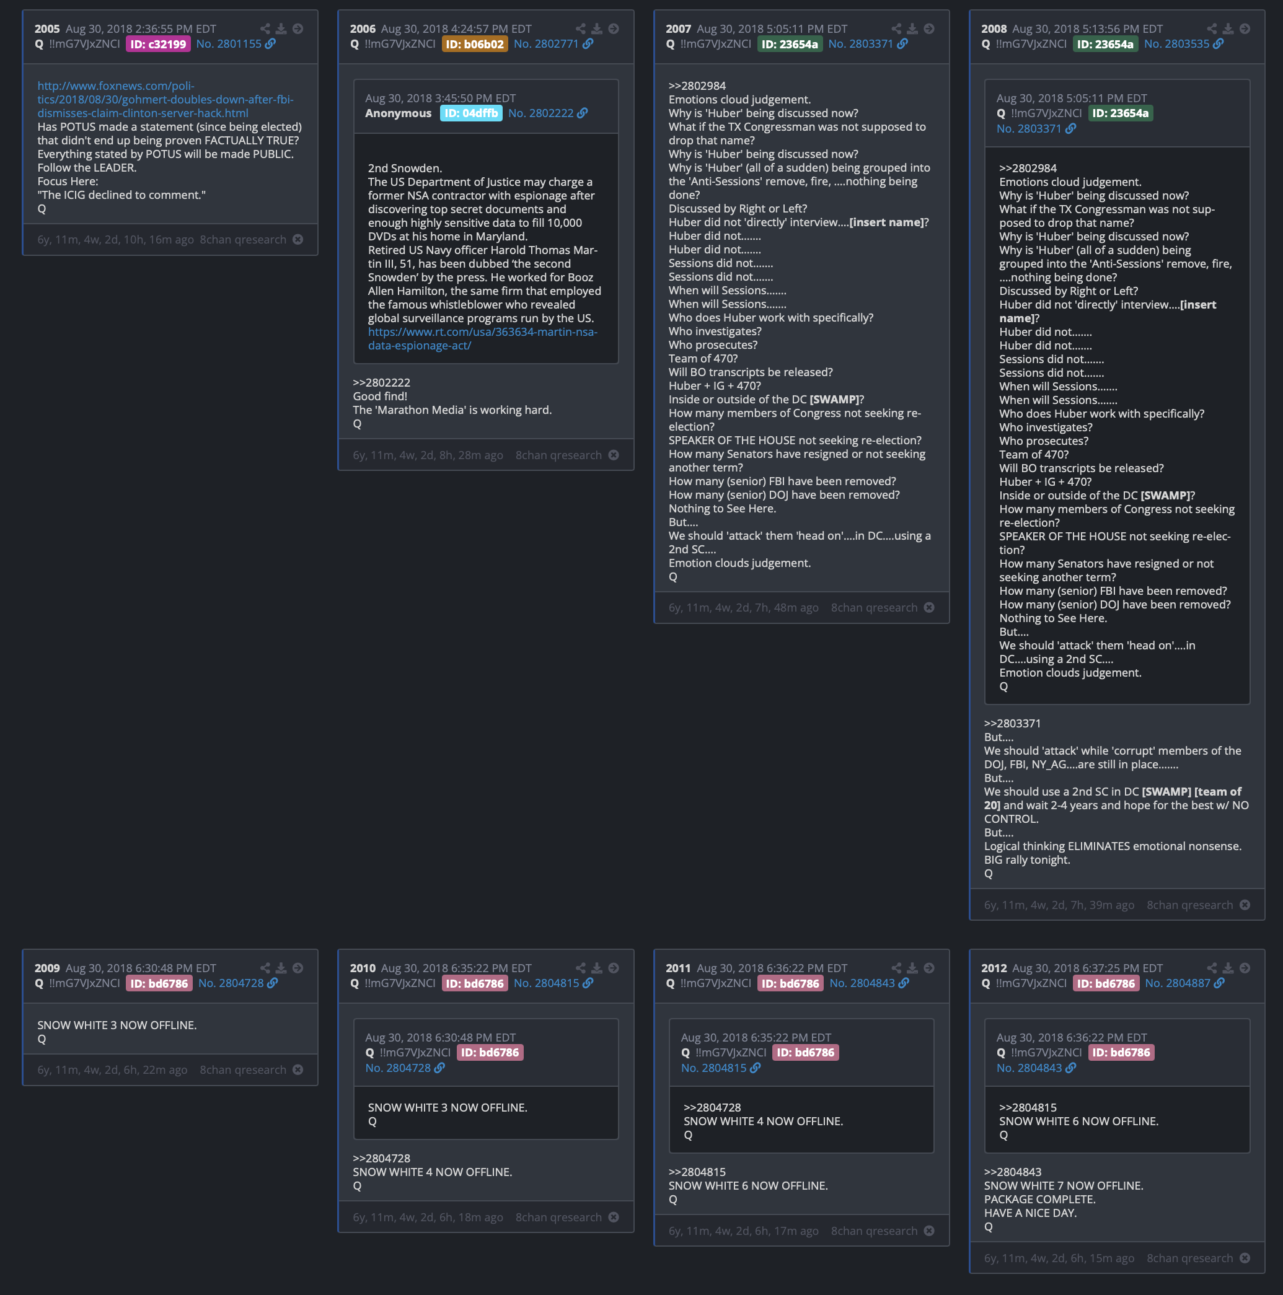Open post number No. 2804728 in post 2009 header
The width and height of the screenshot is (1283, 1295).
(x=231, y=983)
